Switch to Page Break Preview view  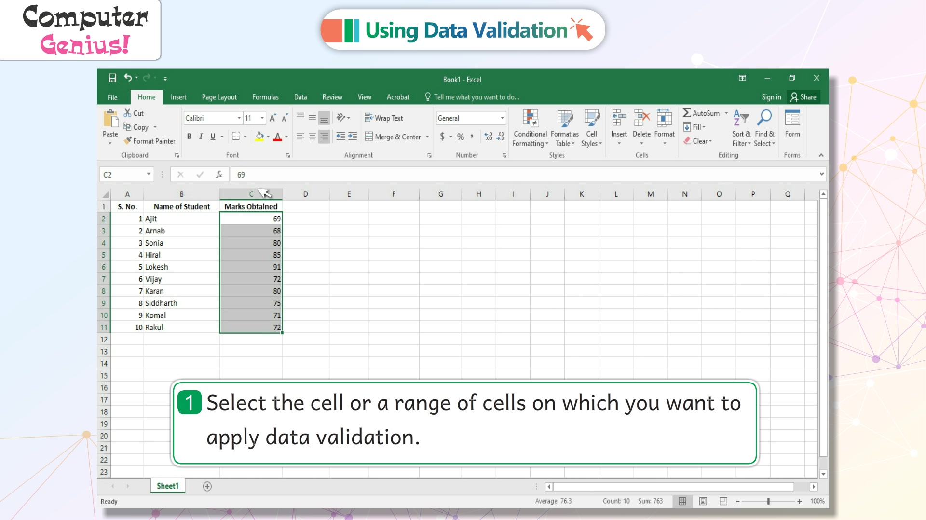tap(723, 501)
